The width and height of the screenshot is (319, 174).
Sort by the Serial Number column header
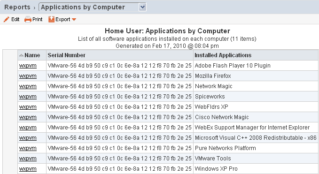tap(120, 55)
